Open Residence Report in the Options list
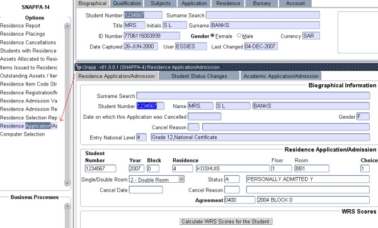This screenshot has height=228, width=378. 20,26
